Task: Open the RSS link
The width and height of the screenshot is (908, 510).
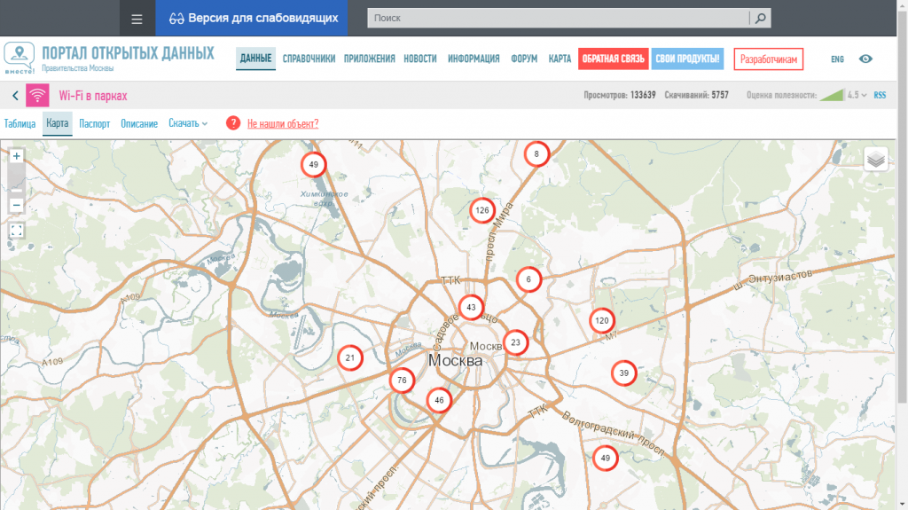Action: pos(880,95)
